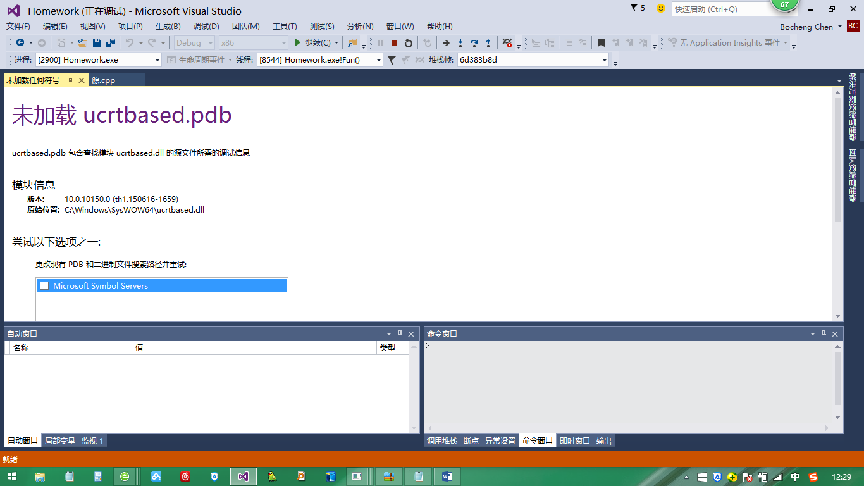Click the Step Out icon
The image size is (864, 486).
pyautogui.click(x=488, y=43)
